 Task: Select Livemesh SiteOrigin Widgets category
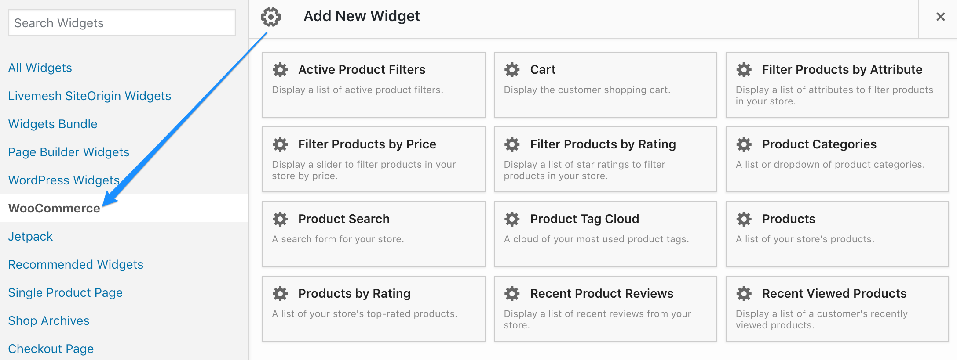tap(90, 96)
